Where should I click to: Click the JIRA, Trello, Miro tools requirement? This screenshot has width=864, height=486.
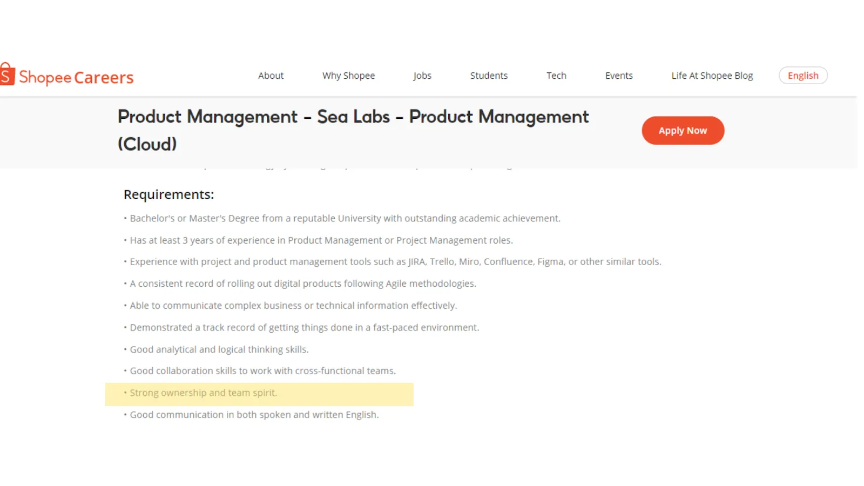pos(395,262)
